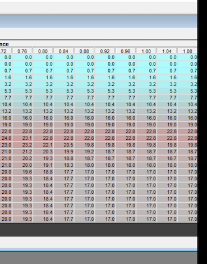Select the 1.00 column header
The width and height of the screenshot is (207, 264).
click(x=146, y=51)
